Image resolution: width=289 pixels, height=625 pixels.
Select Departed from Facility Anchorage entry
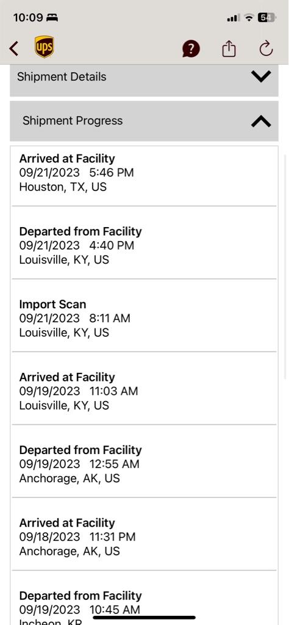tap(144, 461)
